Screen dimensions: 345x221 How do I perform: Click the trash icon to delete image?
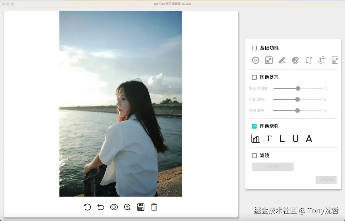(154, 207)
